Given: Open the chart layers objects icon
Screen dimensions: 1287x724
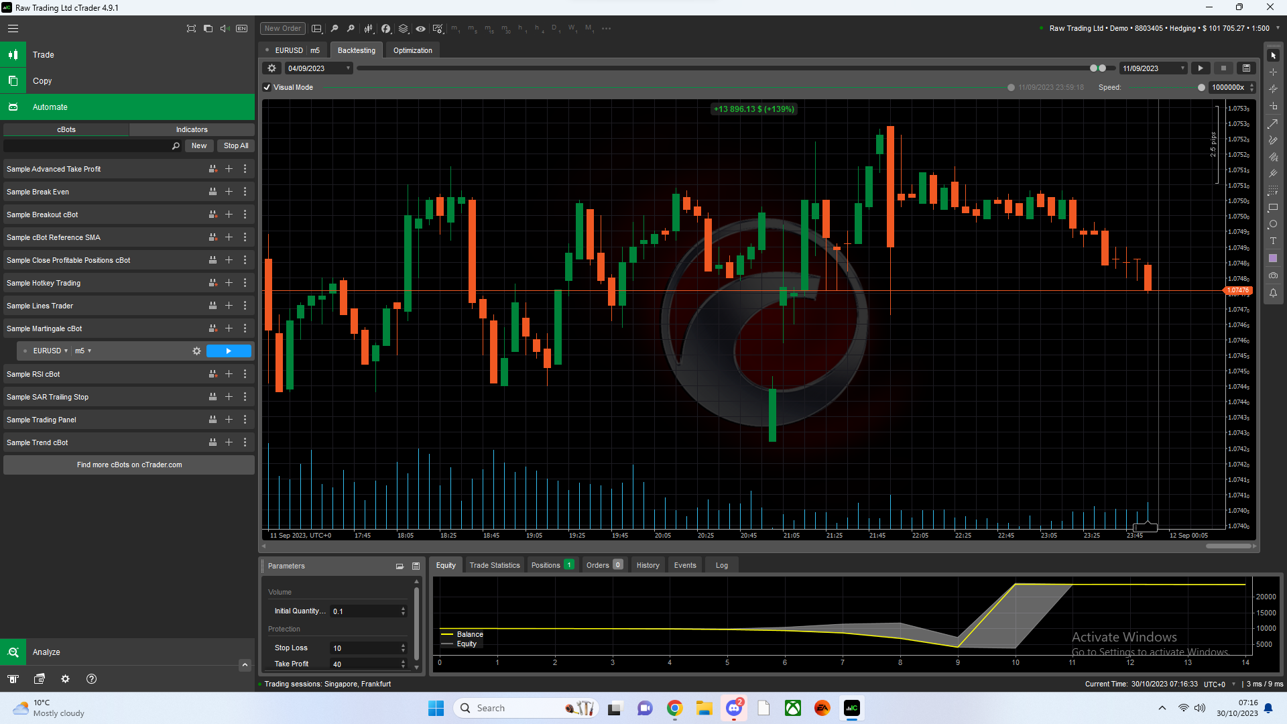Looking at the screenshot, I should pyautogui.click(x=404, y=28).
